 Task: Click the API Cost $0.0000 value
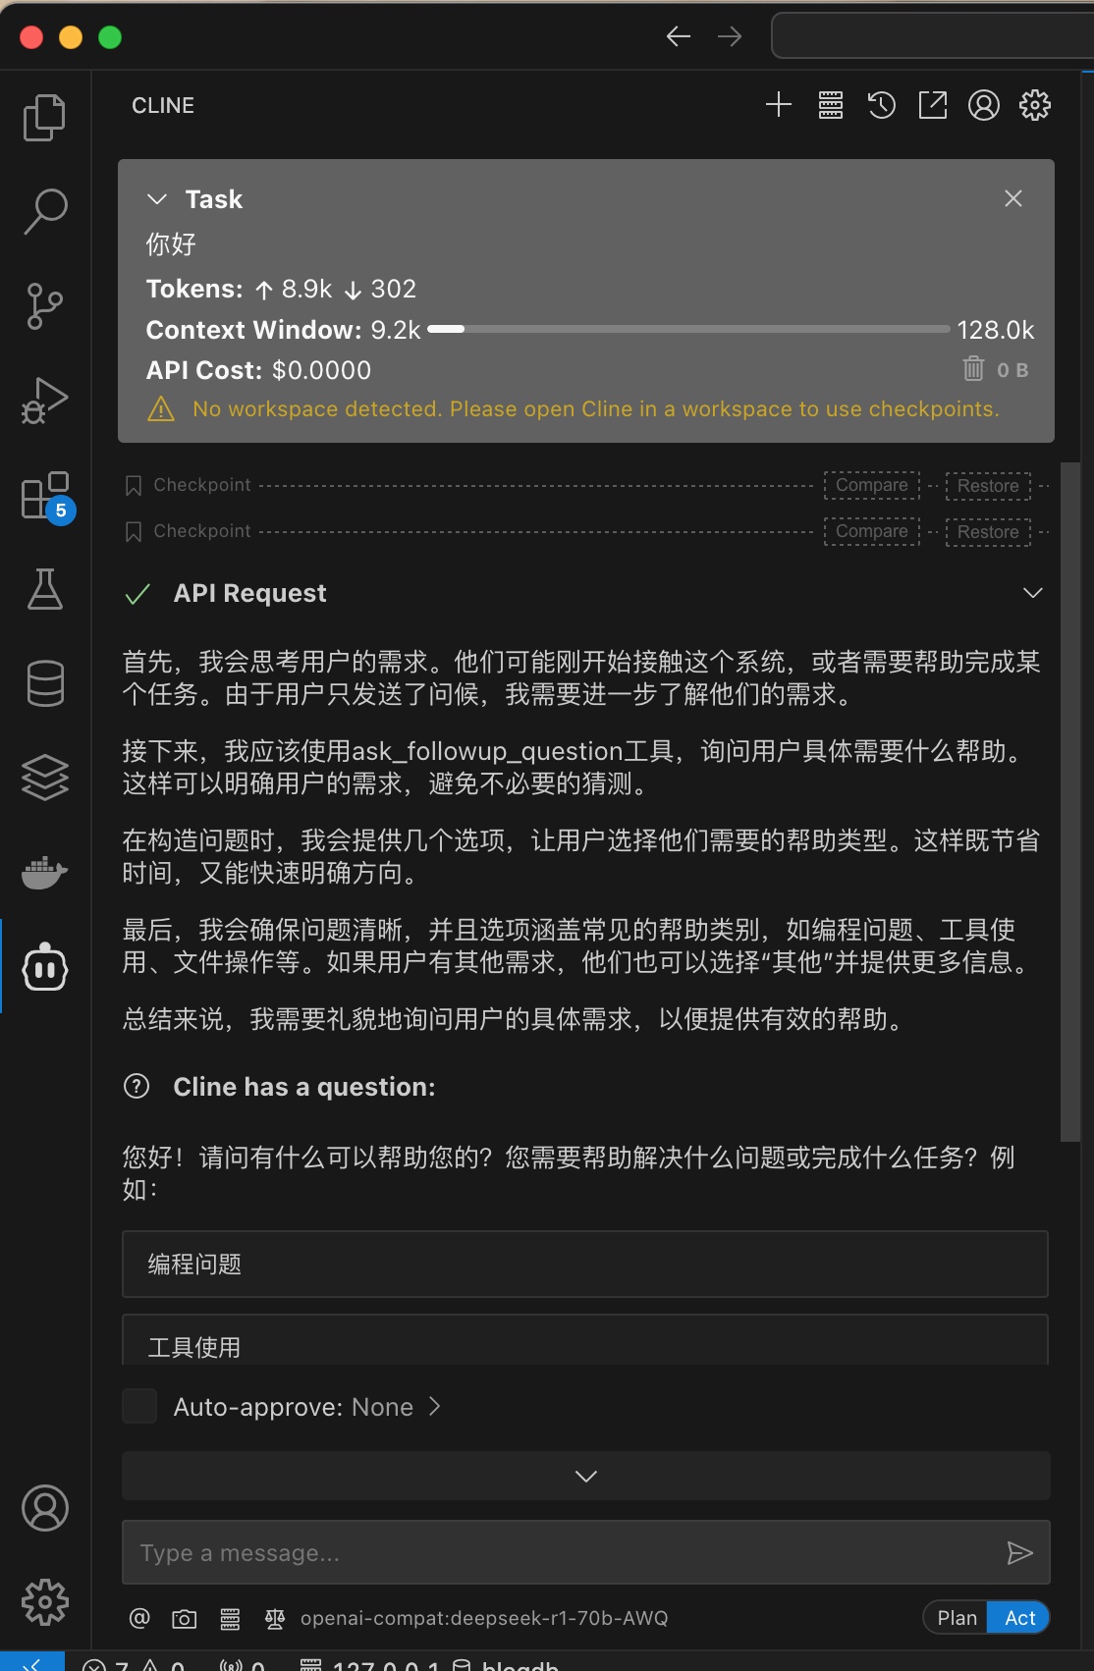click(x=321, y=370)
